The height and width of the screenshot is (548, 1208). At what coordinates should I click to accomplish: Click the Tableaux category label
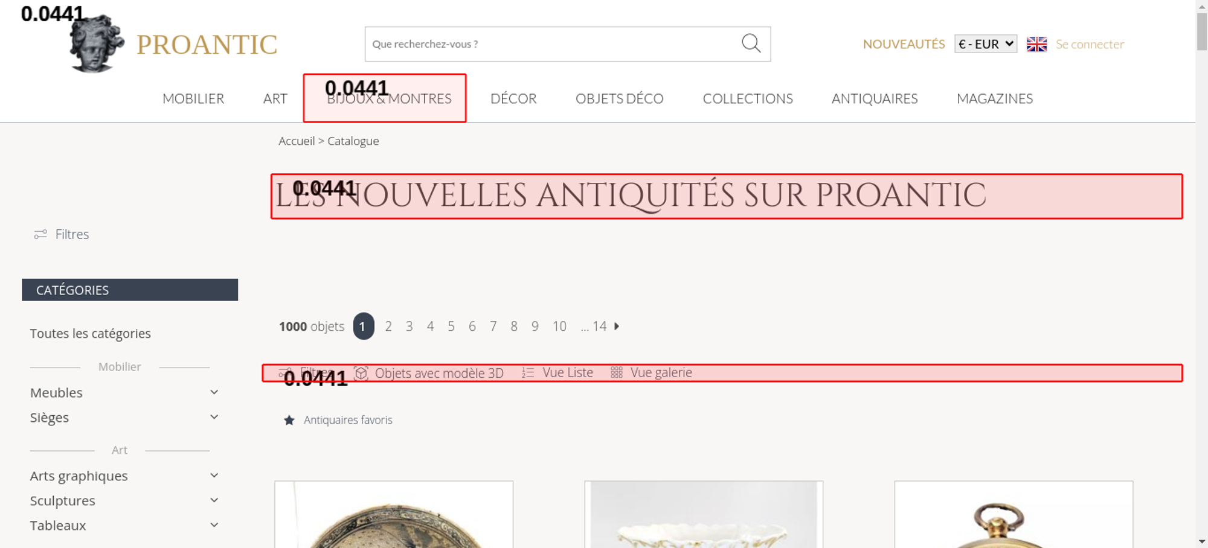point(58,525)
